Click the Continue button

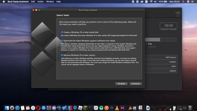tap(135, 84)
